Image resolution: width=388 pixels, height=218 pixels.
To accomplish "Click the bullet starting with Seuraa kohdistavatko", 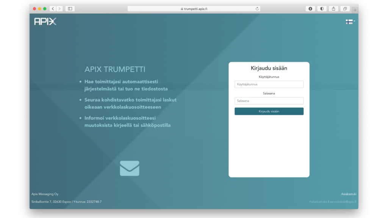I will pos(130,103).
